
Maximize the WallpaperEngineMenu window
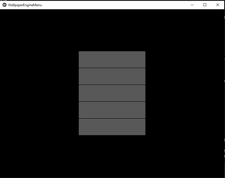click(x=205, y=5)
